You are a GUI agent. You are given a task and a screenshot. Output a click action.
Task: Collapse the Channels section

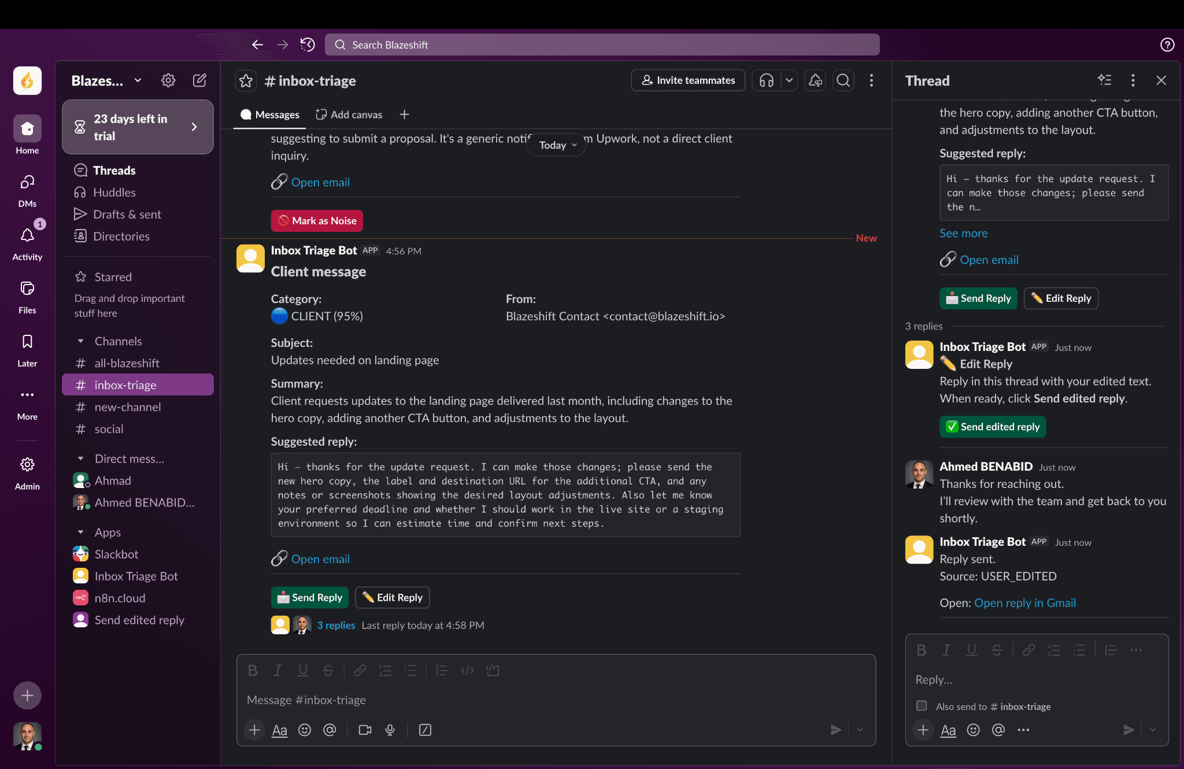click(82, 341)
